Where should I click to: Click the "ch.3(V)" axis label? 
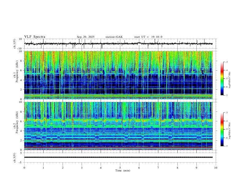15,158
